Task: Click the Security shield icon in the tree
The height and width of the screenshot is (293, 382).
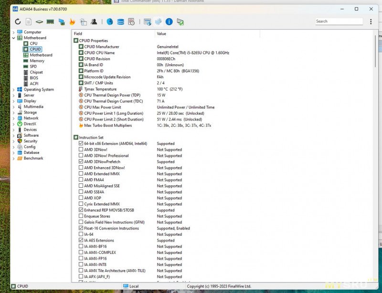Action: click(20, 141)
